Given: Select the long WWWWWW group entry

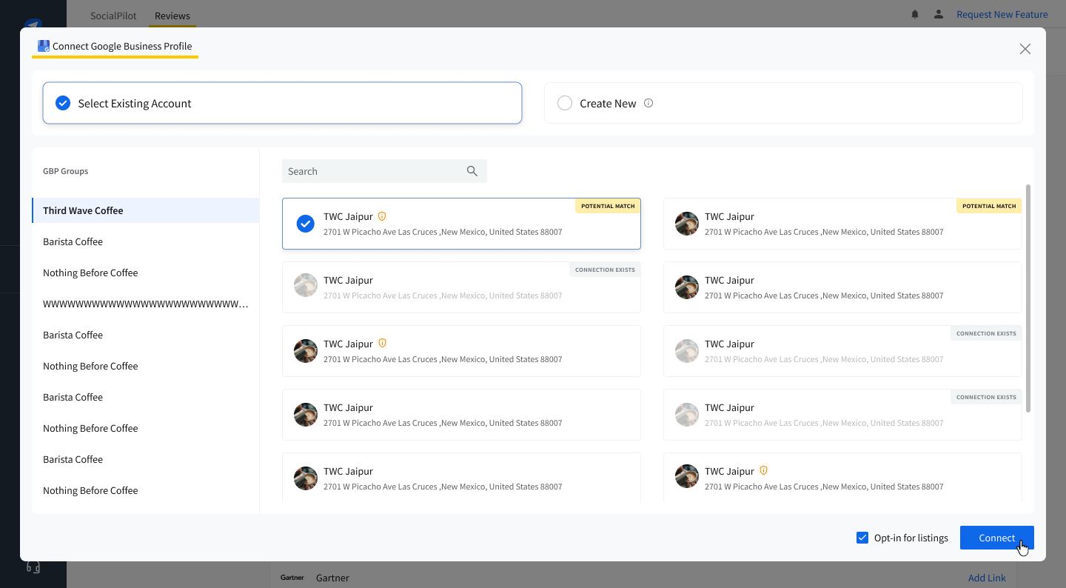Looking at the screenshot, I should 146,304.
